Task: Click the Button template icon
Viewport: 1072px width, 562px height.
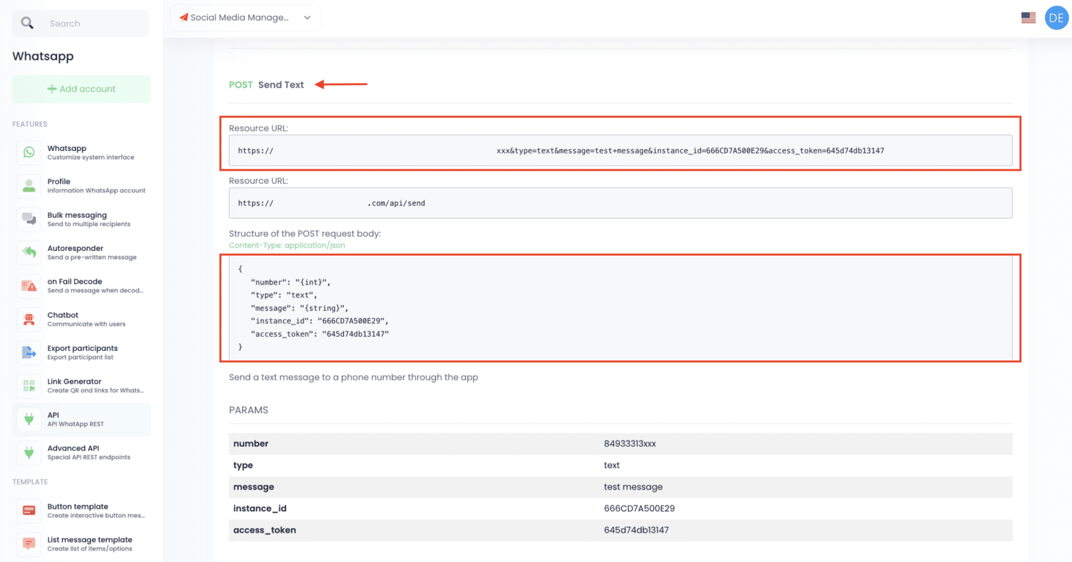Action: pos(29,511)
